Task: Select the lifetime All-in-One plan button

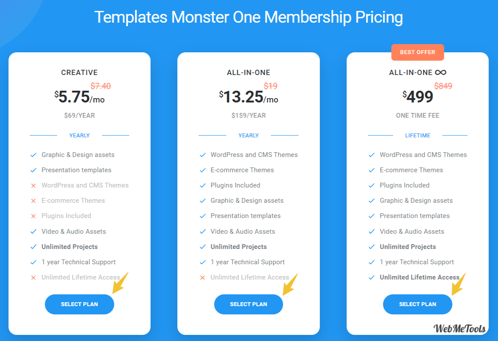Action: 417,304
